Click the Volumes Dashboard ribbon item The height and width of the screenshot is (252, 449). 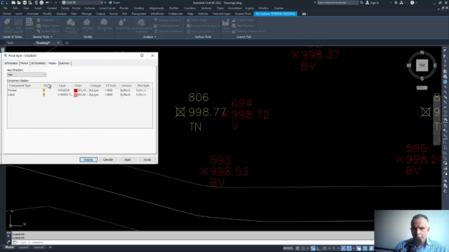point(168,31)
